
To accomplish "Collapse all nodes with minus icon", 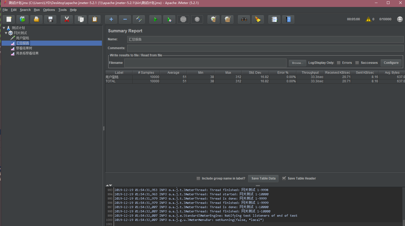I will point(125,19).
